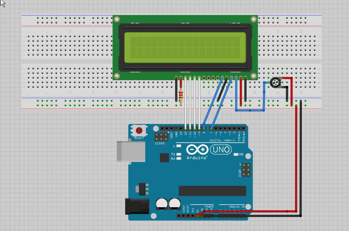Click the mouse cursor at canvas corner

tap(2, 2)
